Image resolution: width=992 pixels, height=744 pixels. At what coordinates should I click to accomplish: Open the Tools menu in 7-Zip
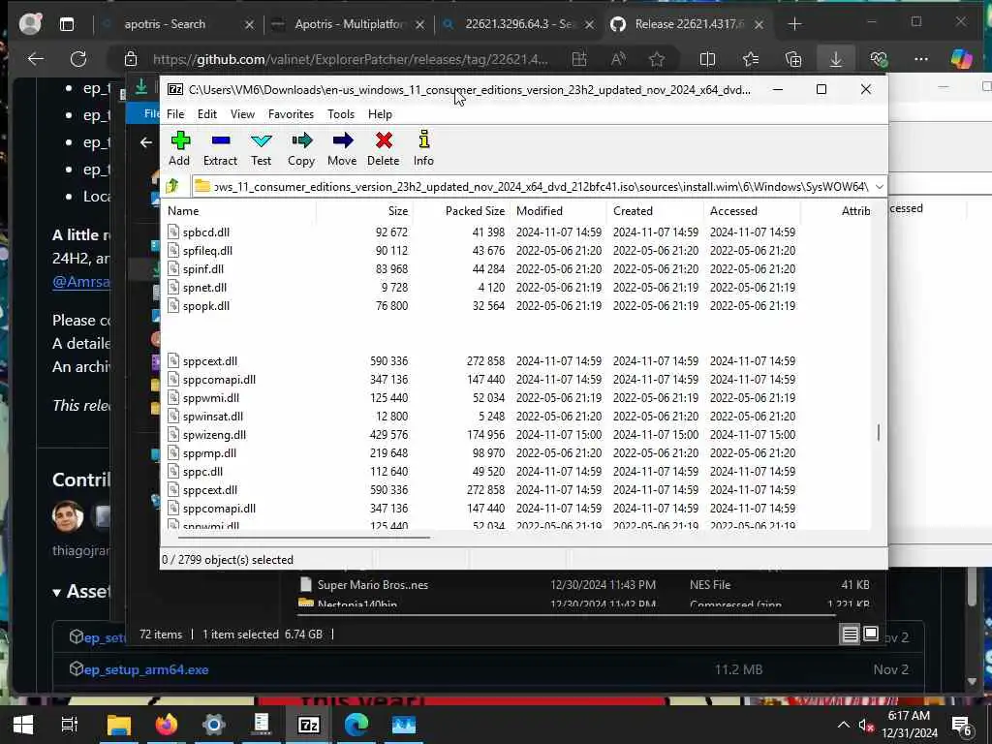coord(341,114)
